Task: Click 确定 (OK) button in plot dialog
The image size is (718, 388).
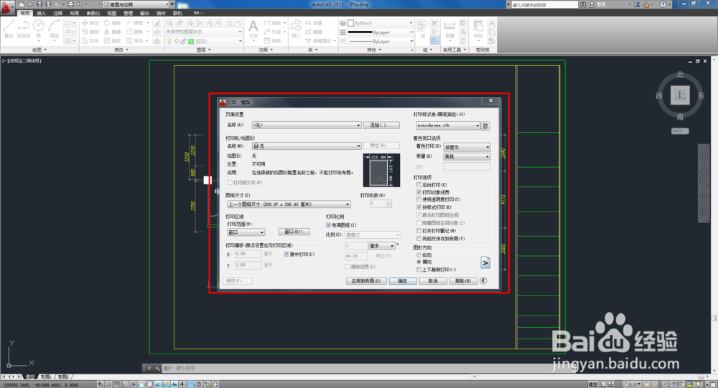Action: point(403,281)
